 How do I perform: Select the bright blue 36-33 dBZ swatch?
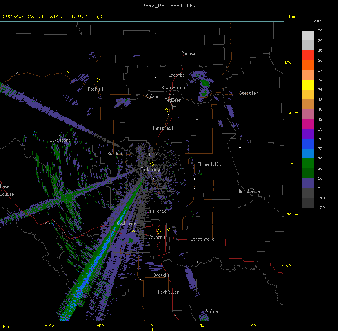pos(308,144)
